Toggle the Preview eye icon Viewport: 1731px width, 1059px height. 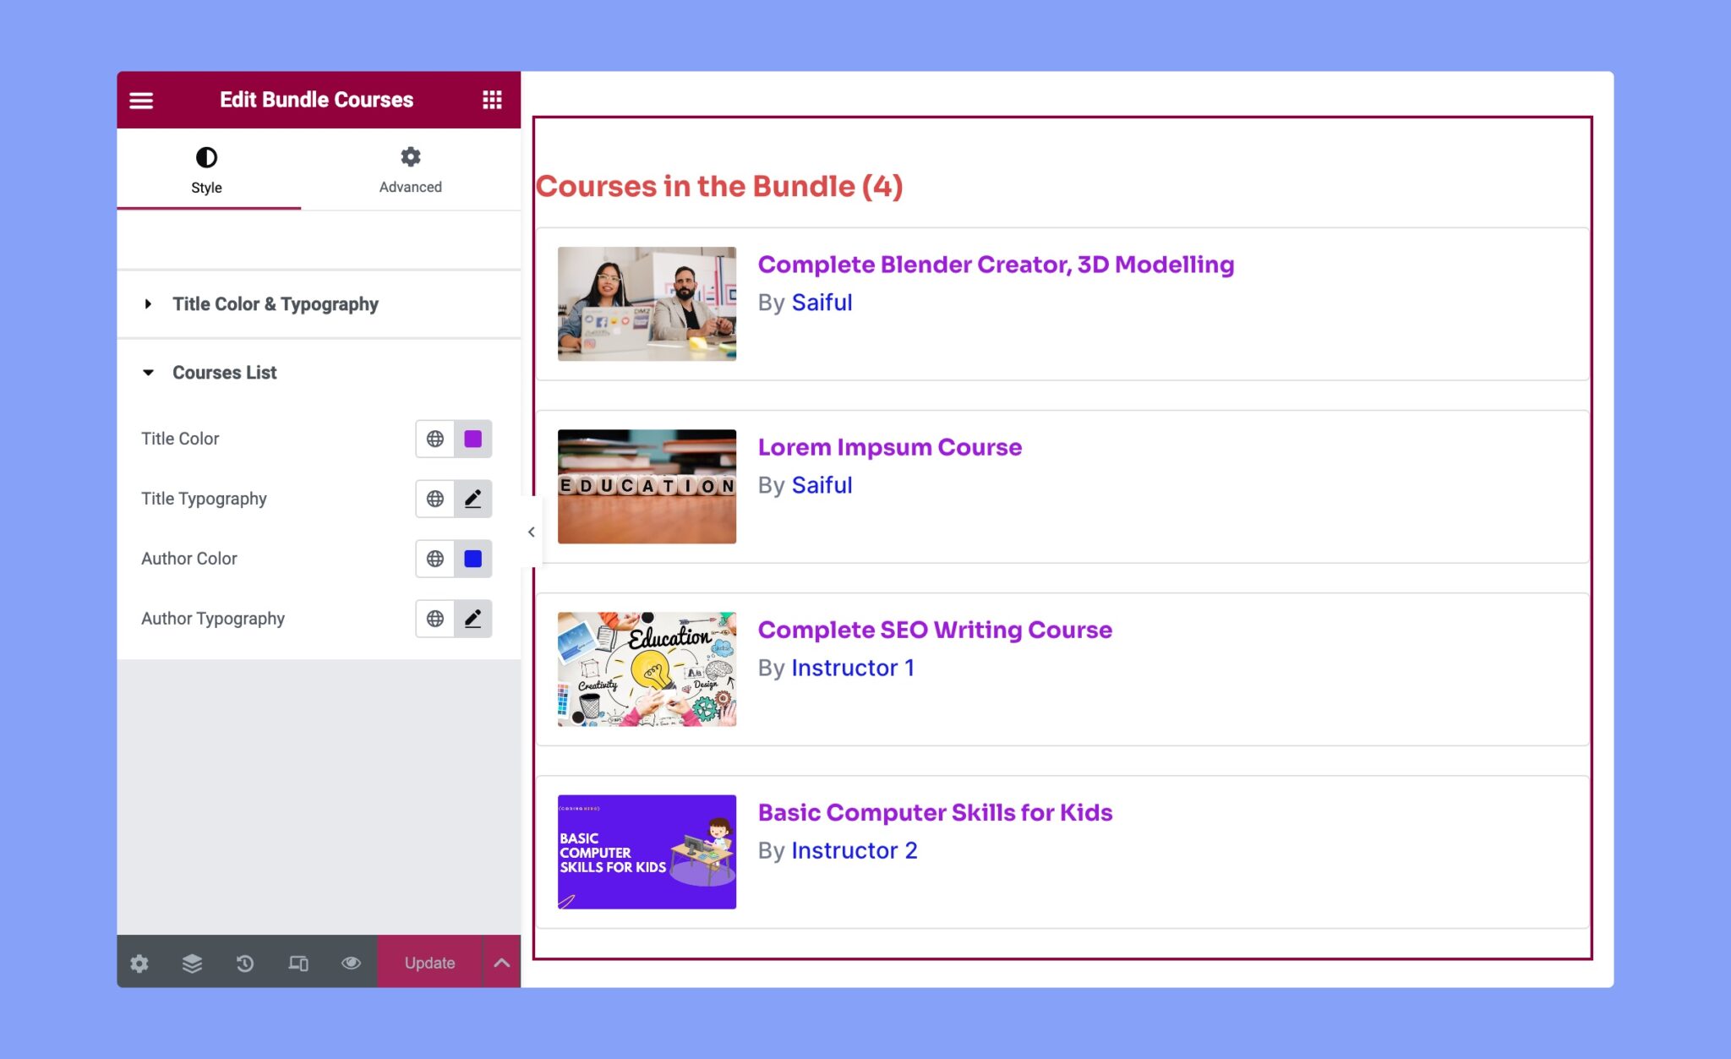point(352,963)
